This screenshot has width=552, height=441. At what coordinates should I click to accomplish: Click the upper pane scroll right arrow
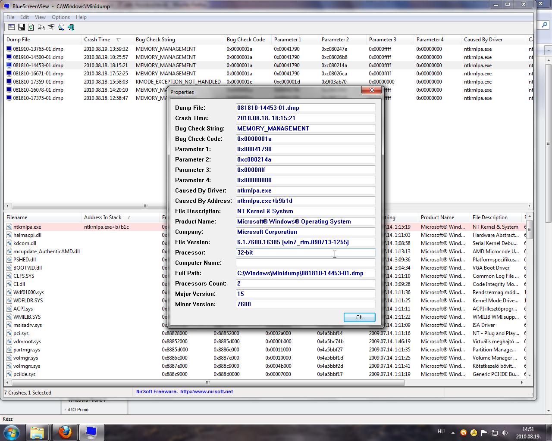tap(530, 206)
